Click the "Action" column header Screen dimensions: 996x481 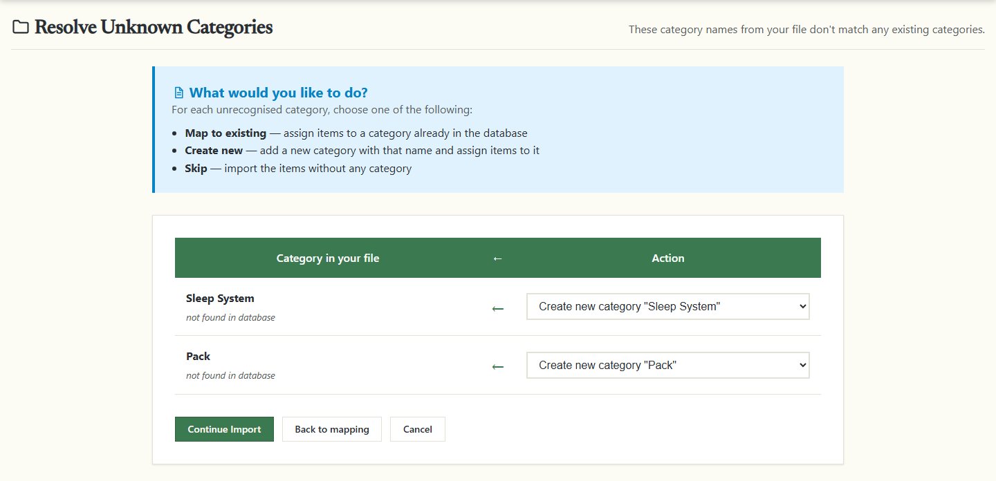pos(668,258)
